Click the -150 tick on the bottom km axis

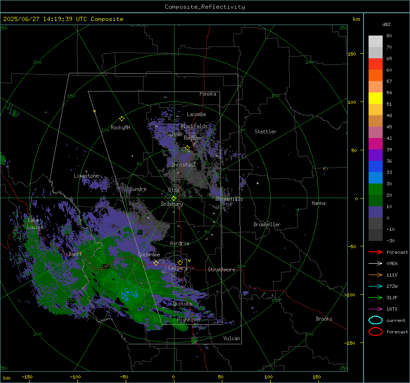pos(27,377)
